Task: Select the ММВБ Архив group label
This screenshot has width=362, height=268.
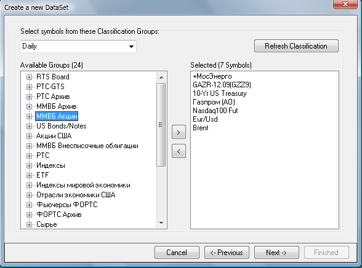Action: point(57,106)
